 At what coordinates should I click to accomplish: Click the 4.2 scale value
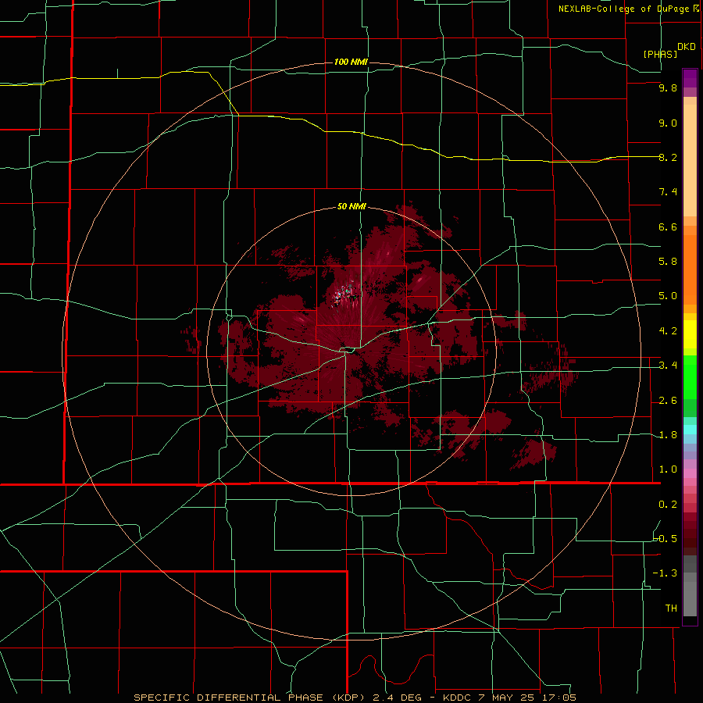pos(668,331)
